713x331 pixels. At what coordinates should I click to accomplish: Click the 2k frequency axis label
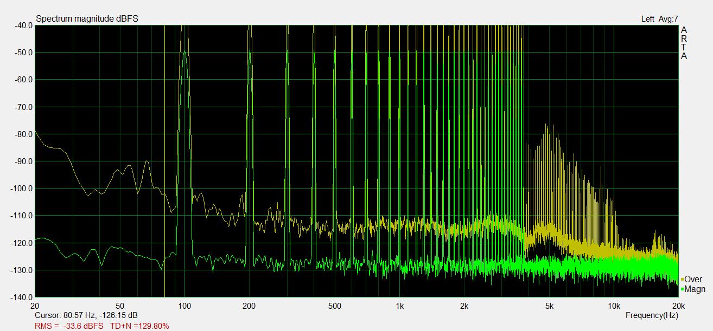[464, 306]
